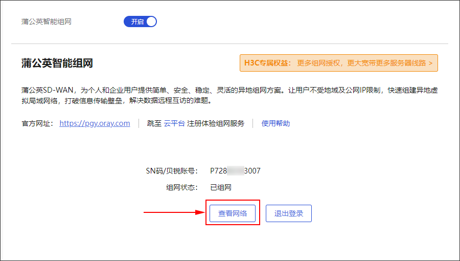460x261 pixels.
Task: Click the 蒲公英智能组网 bold heading
Action: point(57,63)
